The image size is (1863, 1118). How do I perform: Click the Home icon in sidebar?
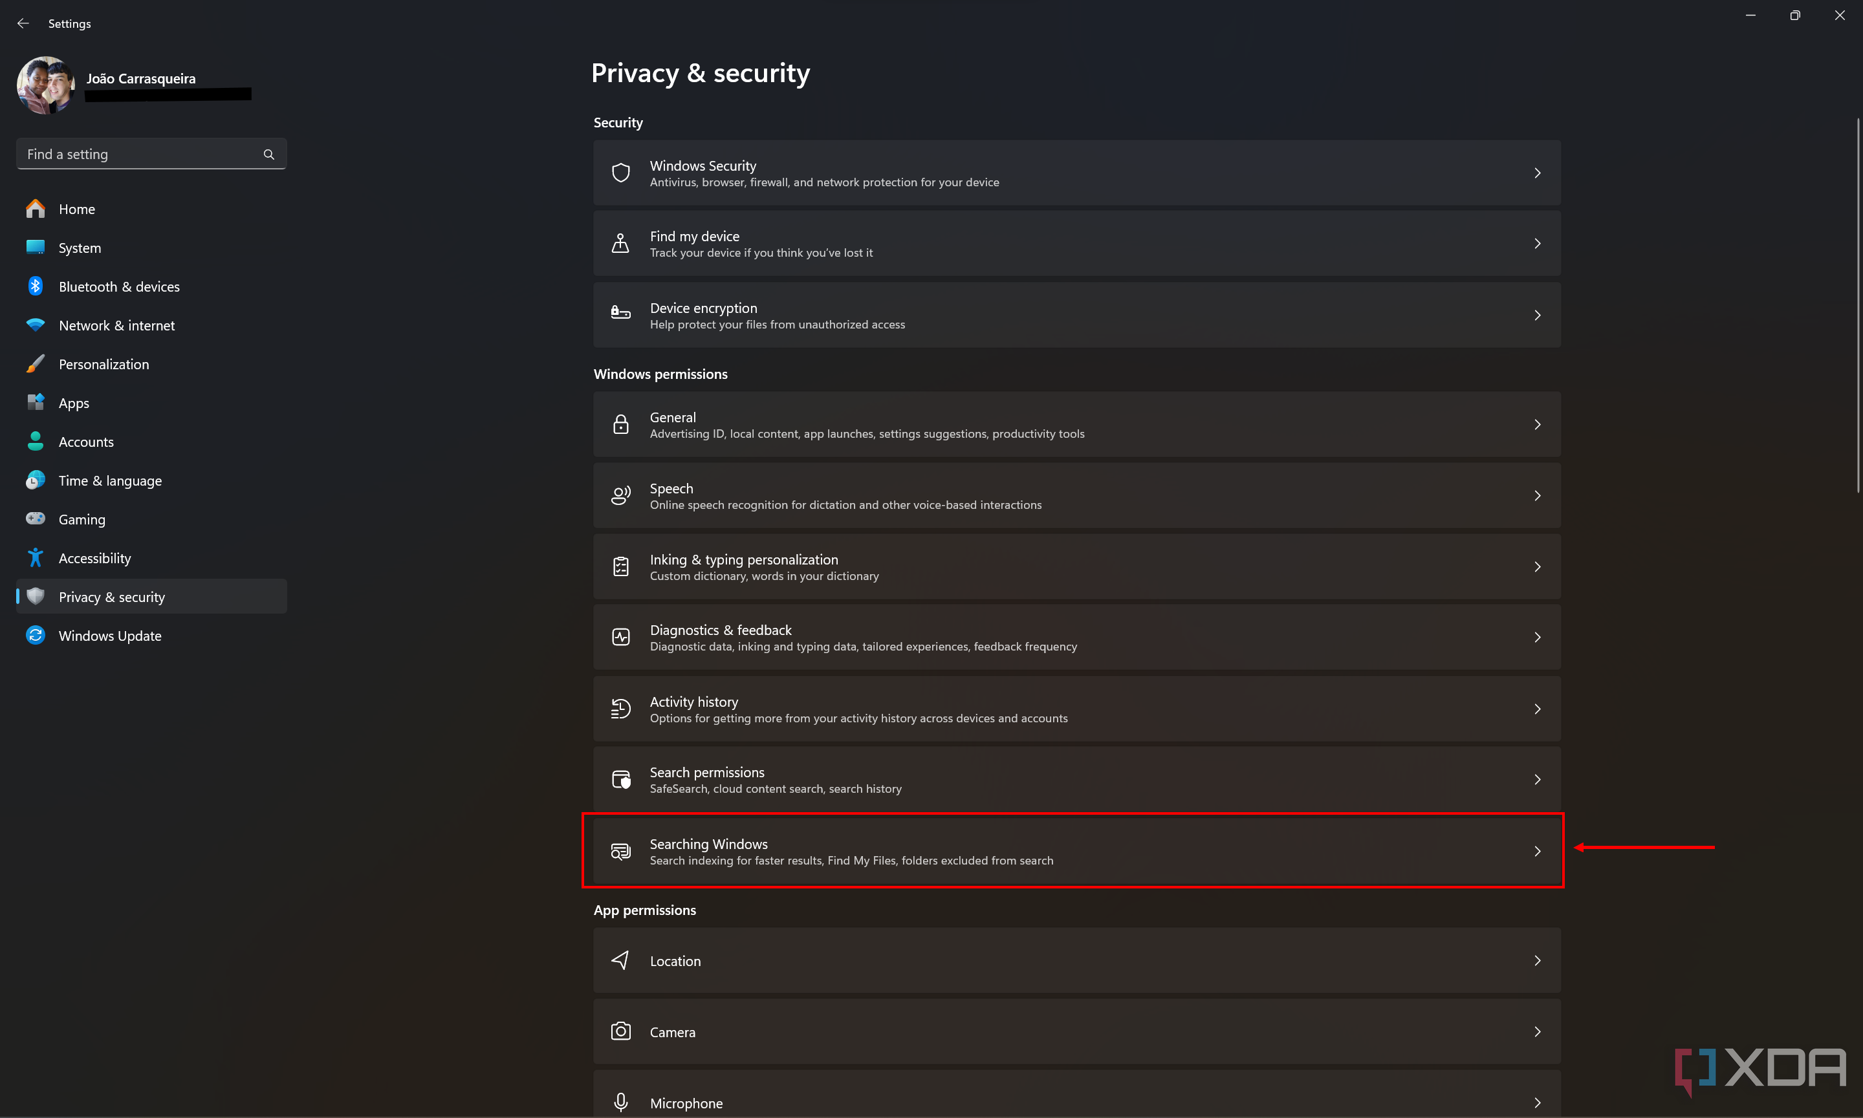tap(36, 209)
